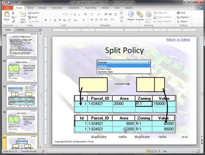205x155 pixels.
Task: Toggle Bold formatting
Action: 46,20
